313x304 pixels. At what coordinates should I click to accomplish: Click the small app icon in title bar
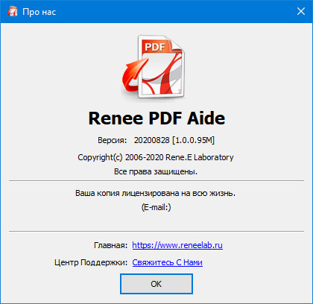(12, 11)
